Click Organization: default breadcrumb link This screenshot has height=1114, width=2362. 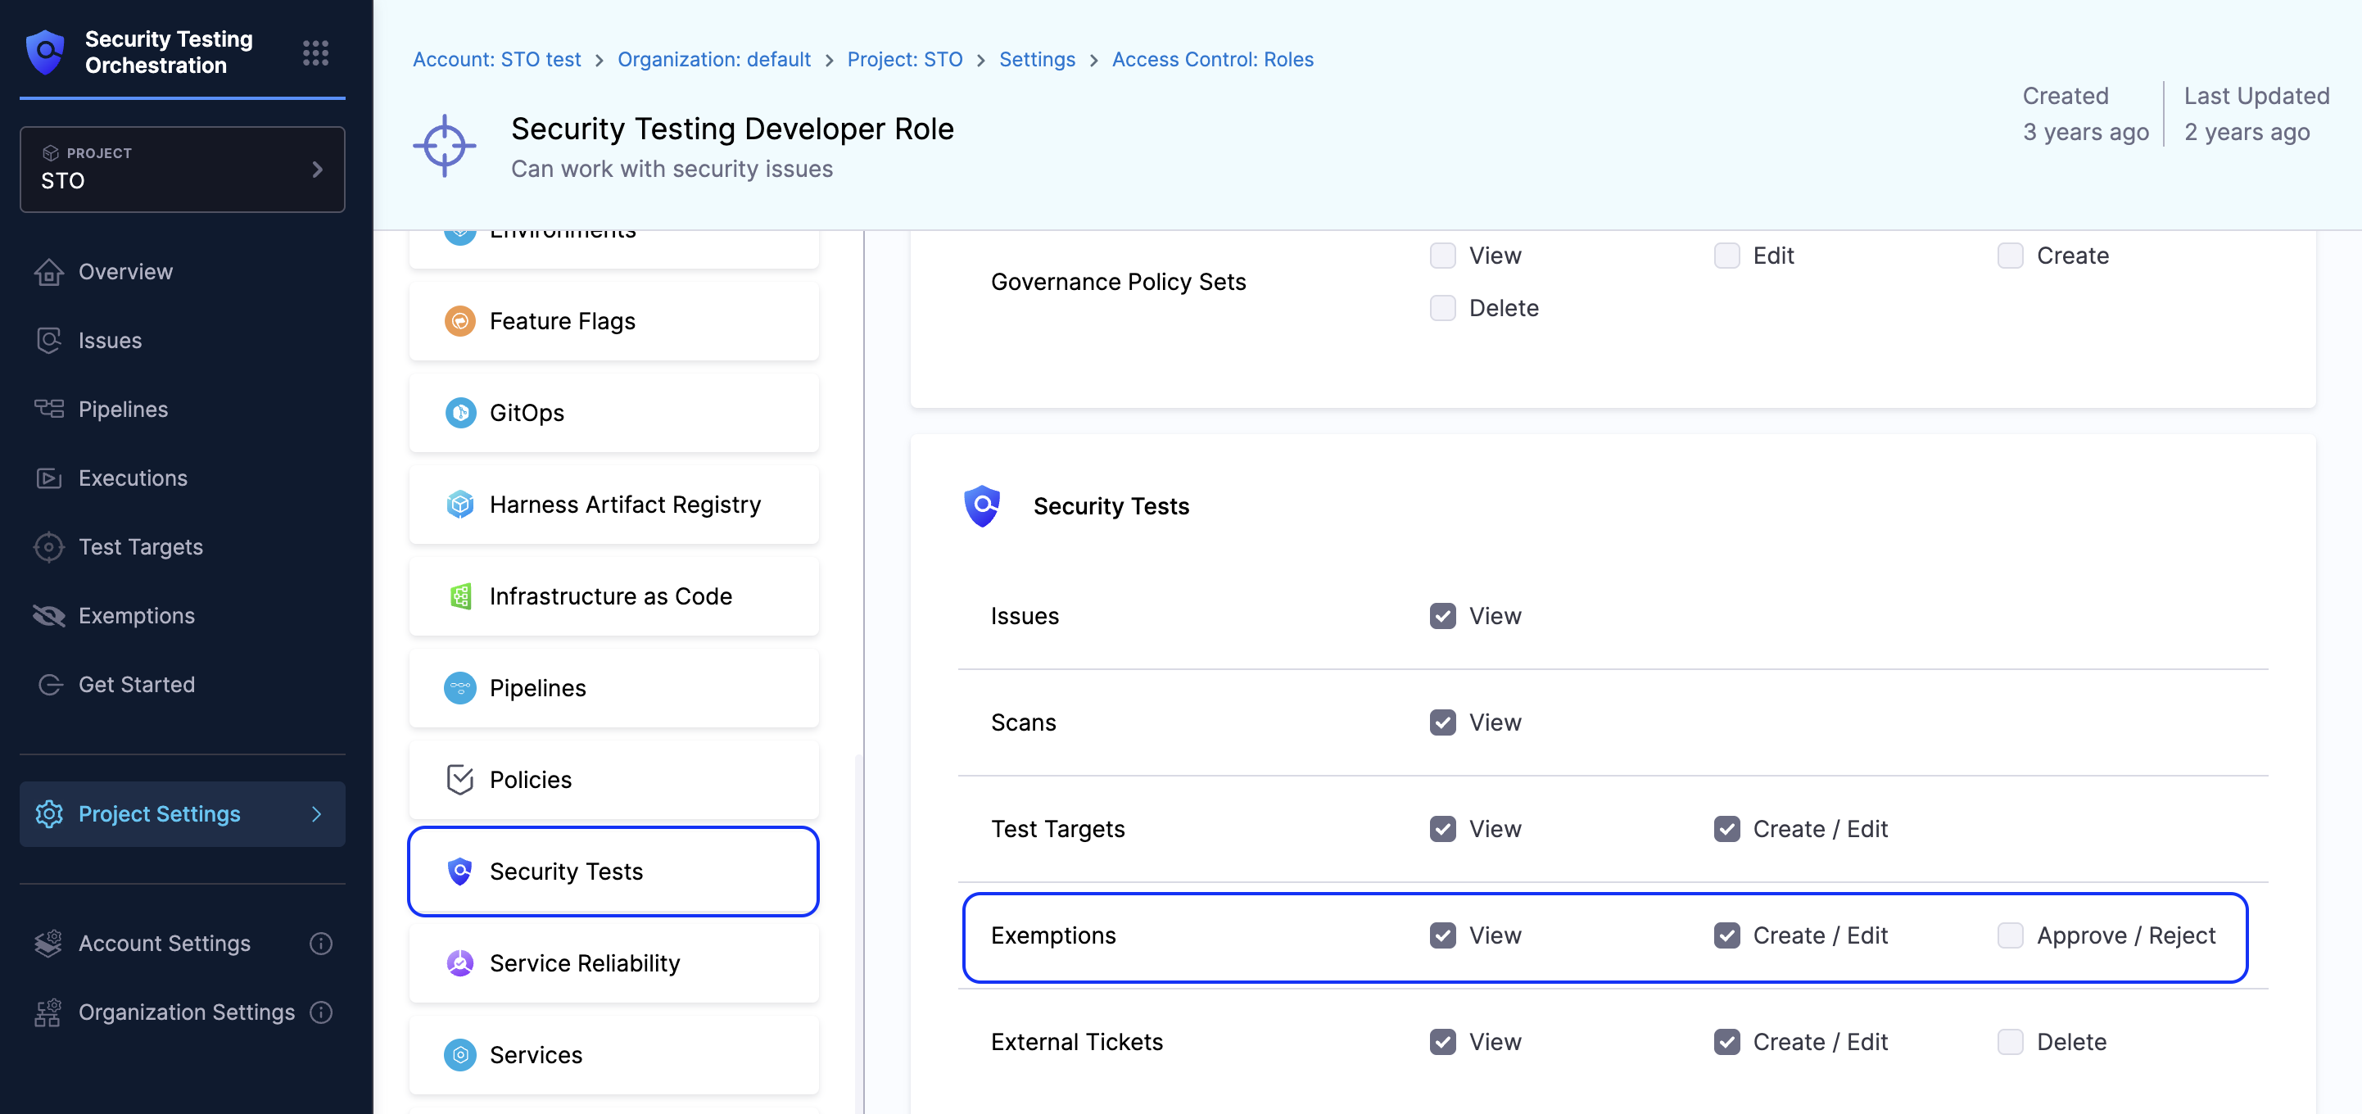(x=713, y=60)
